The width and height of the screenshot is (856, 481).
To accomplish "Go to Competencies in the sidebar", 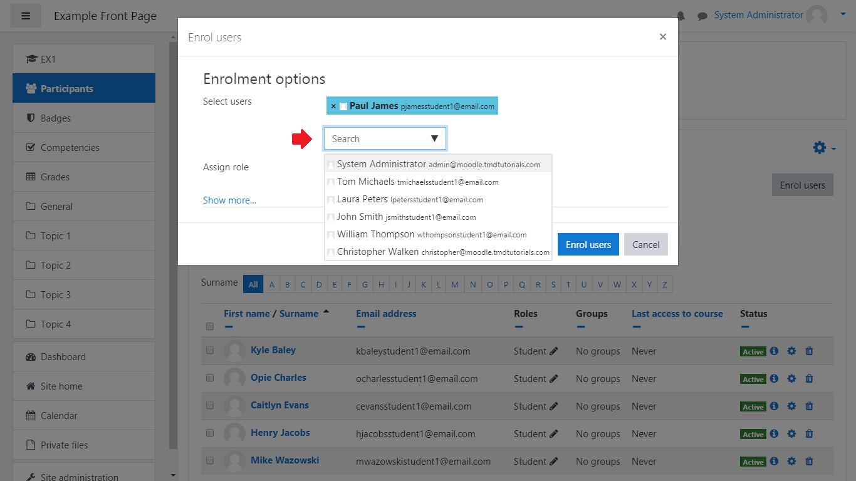I will (x=70, y=148).
